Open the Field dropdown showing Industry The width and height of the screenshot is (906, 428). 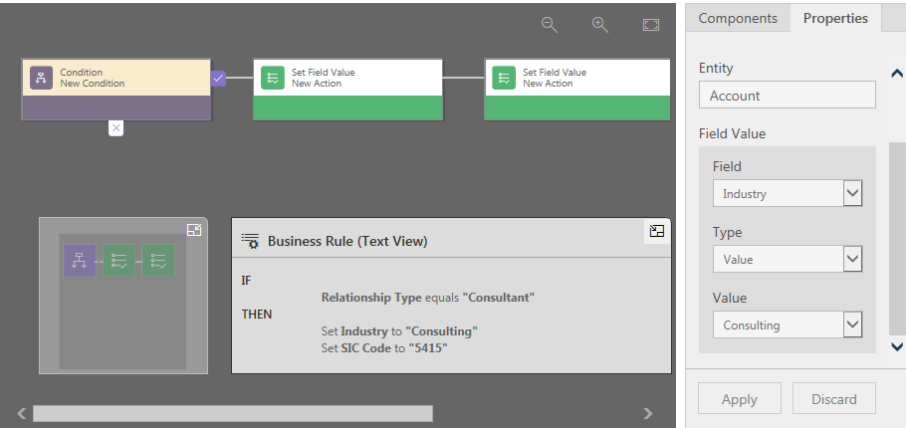pyautogui.click(x=852, y=193)
